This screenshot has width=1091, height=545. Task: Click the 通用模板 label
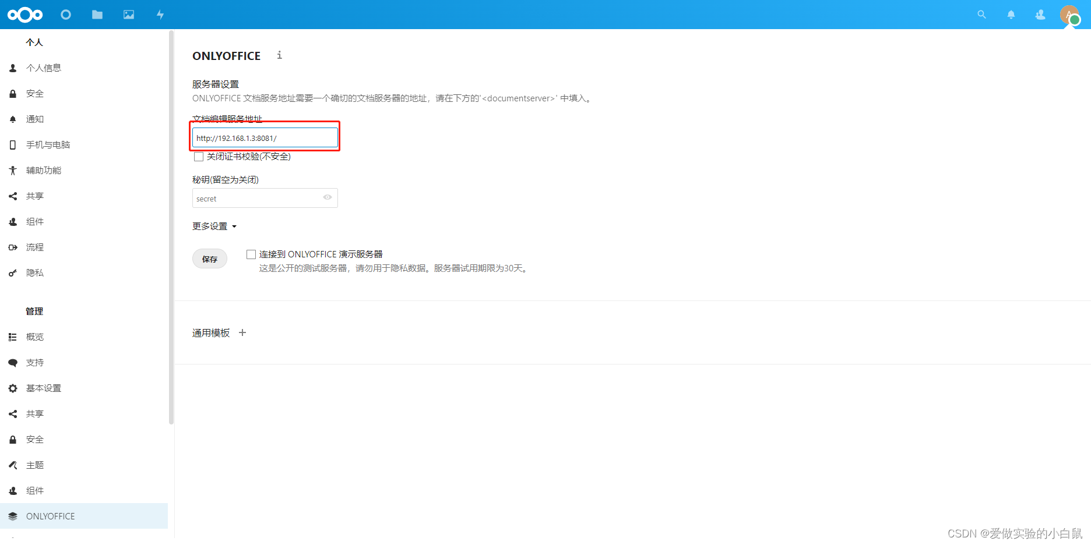211,333
